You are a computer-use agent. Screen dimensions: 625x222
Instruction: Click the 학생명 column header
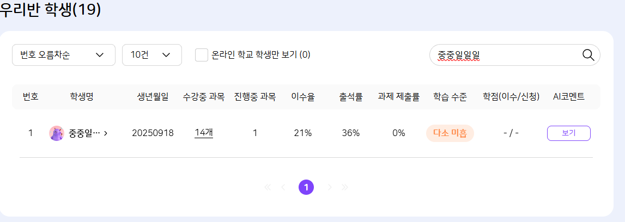(82, 97)
